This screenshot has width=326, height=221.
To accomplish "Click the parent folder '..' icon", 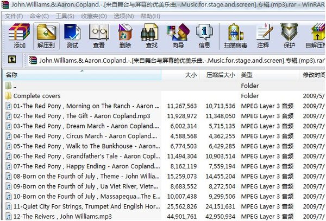I will (x=8, y=86).
